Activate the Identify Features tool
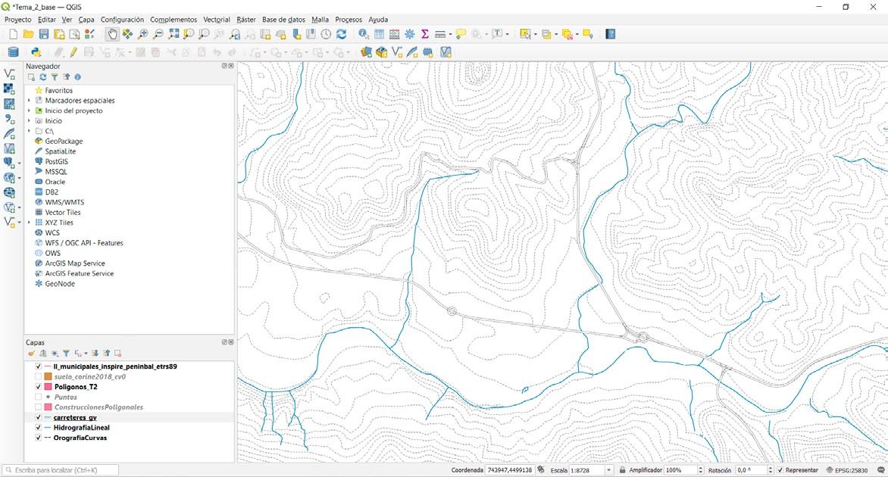The width and height of the screenshot is (888, 477). [x=364, y=35]
